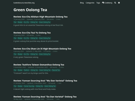
Task: Click the Yunnan Sourcing tag
Action: pos(29,86)
